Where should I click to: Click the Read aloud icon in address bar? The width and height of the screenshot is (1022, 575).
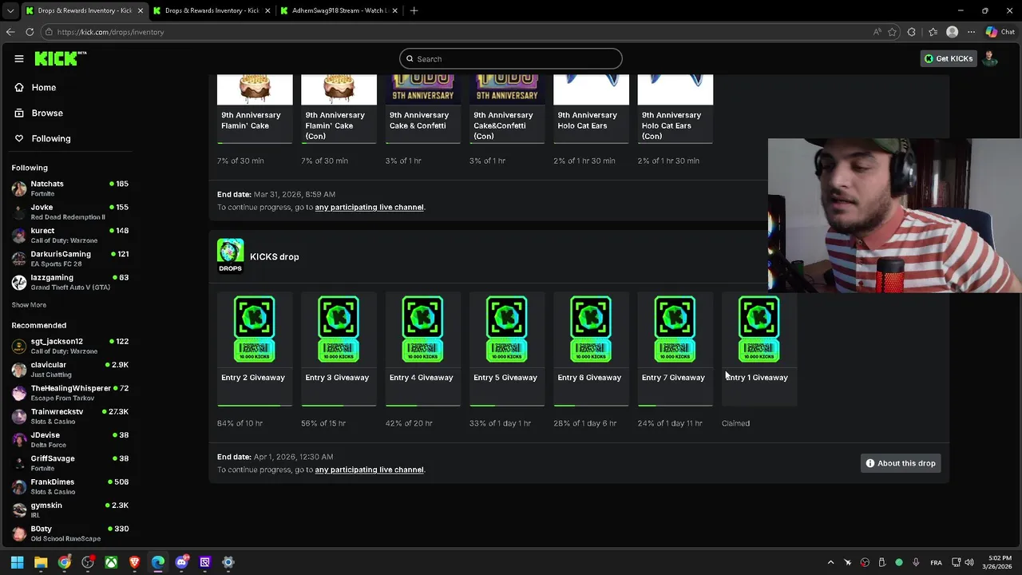coord(877,32)
